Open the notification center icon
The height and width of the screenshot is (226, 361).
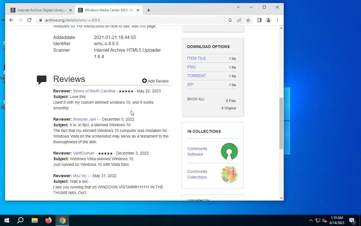pyautogui.click(x=352, y=220)
